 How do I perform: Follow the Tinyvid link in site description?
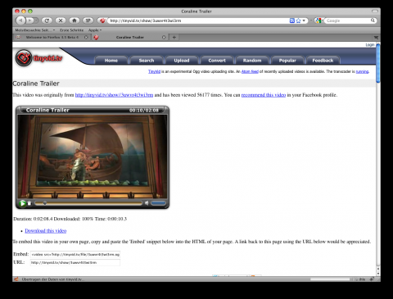[x=154, y=71]
